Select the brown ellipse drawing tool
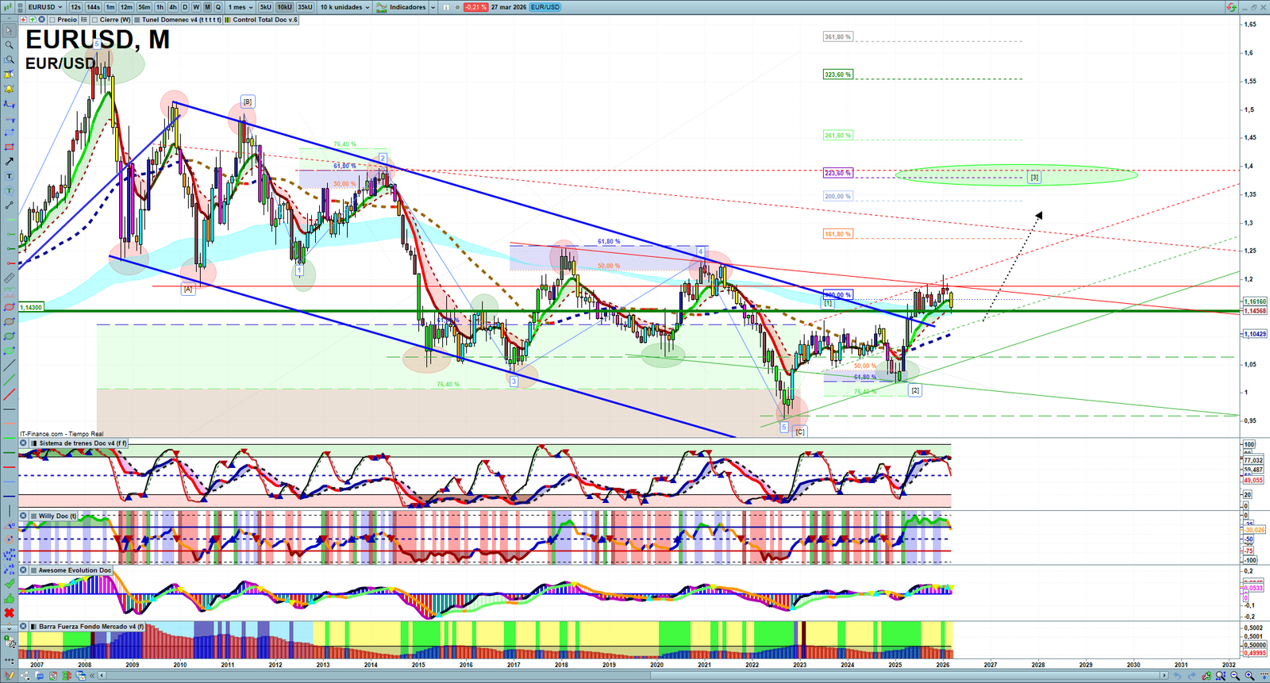 (9, 321)
